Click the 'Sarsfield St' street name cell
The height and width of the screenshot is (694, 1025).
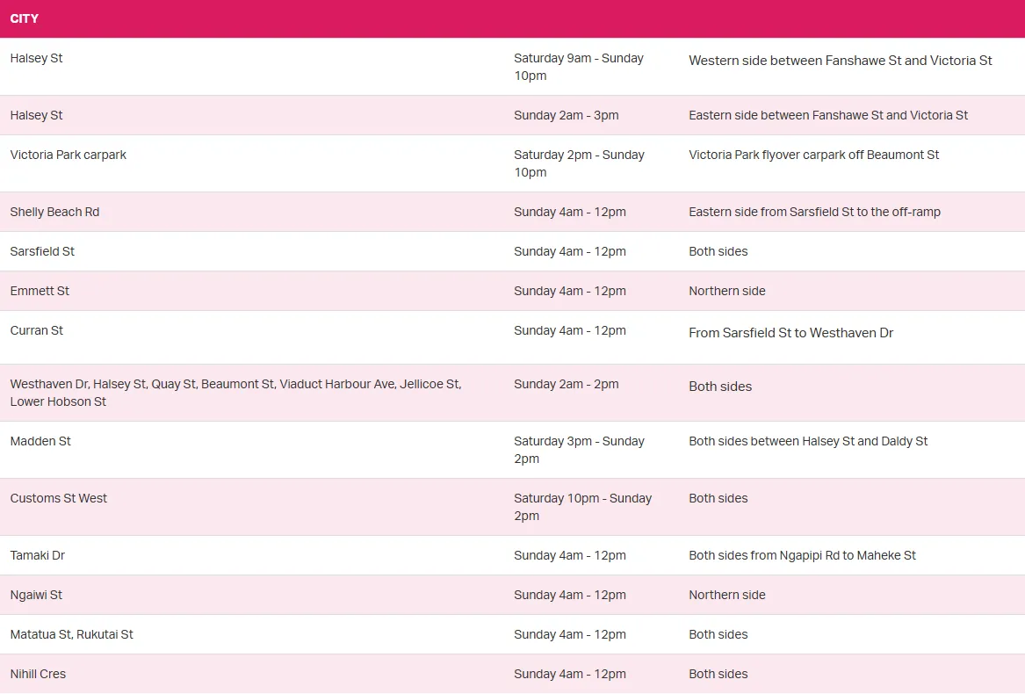coord(42,251)
